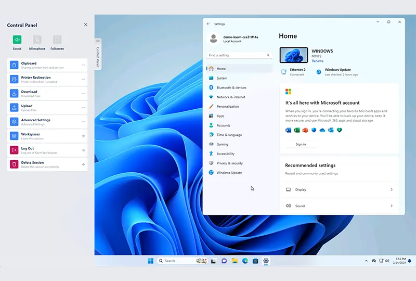Click the desktop wallpaper thumbnail in Settings Home
This screenshot has width=416, height=281.
tap(294, 55)
